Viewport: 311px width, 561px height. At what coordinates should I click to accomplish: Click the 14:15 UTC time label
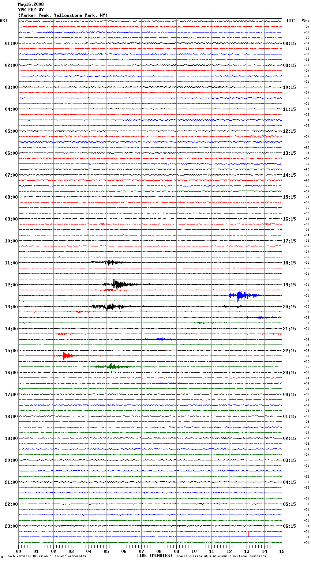pos(289,175)
